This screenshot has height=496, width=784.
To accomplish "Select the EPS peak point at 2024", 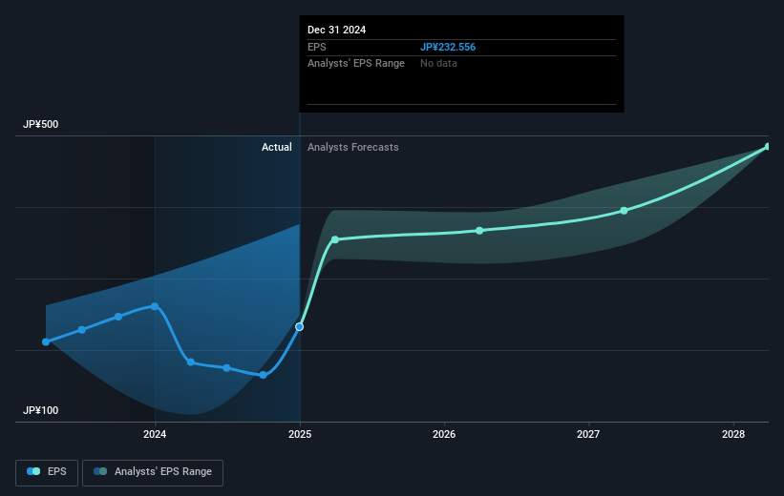I will pos(155,306).
